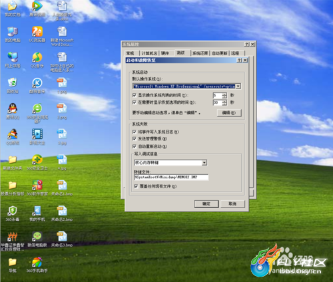Select 未命名2.bmp file icon
Viewport: 333px width, 282px height.
[x=62, y=211]
